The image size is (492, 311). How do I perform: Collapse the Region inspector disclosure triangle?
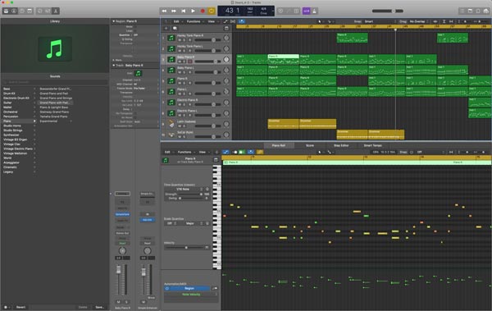click(x=114, y=21)
